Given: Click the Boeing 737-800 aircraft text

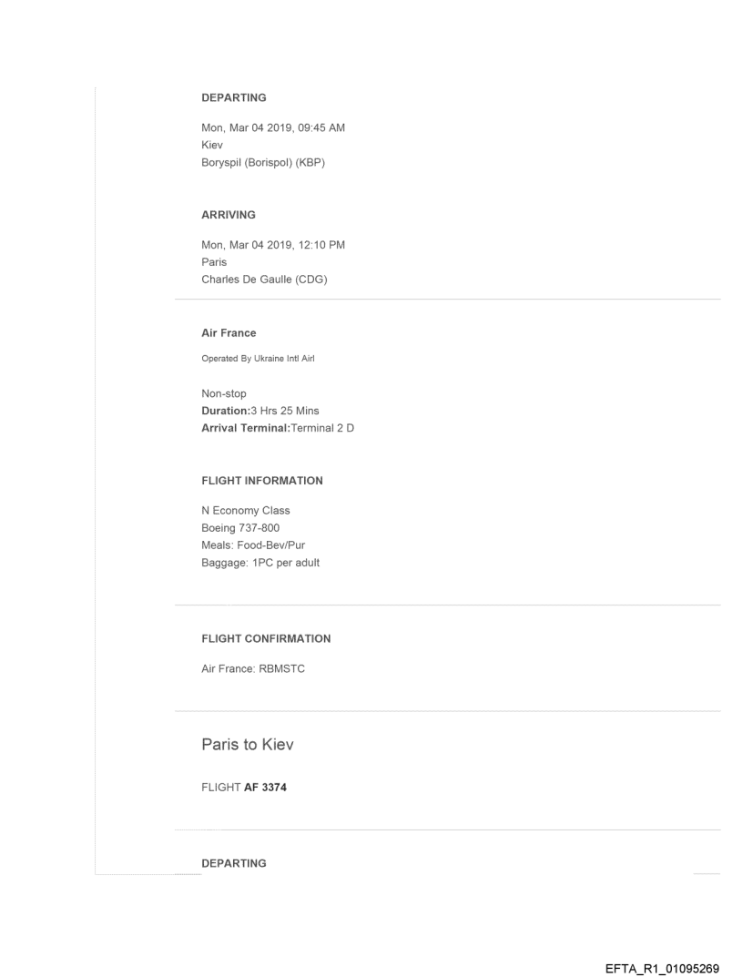Looking at the screenshot, I should (240, 528).
